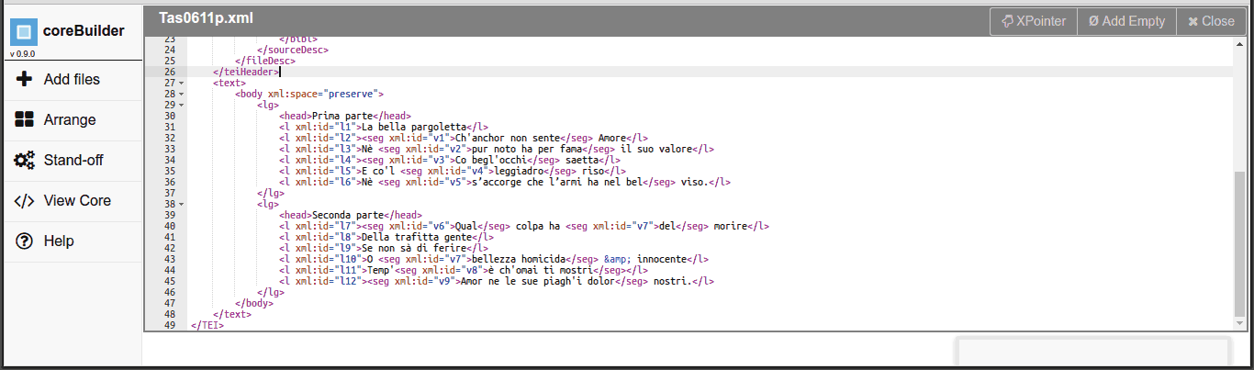Screen dimensions: 1254x370
Task: Close the Tas0611p.xml editor
Action: tap(1211, 21)
